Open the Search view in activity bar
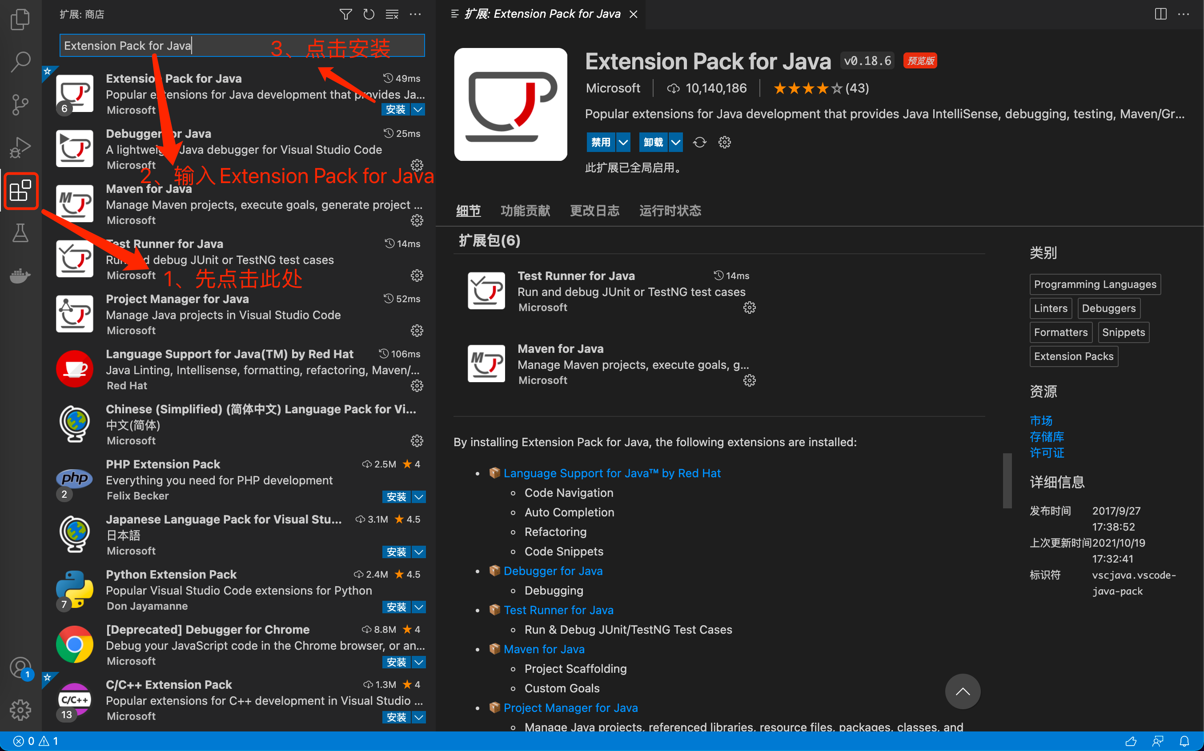The image size is (1204, 751). (x=20, y=62)
